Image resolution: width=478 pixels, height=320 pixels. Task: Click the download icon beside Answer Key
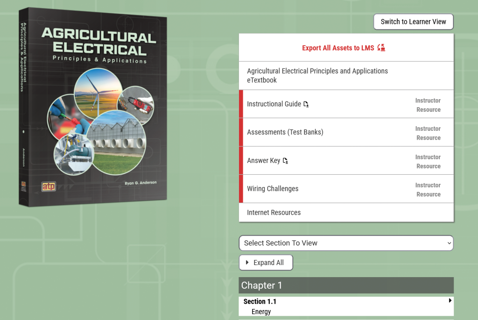285,161
